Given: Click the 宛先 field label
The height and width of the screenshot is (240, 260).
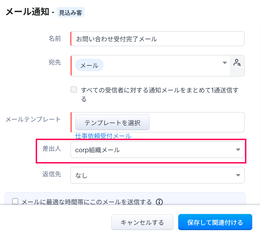Looking at the screenshot, I should (x=55, y=62).
